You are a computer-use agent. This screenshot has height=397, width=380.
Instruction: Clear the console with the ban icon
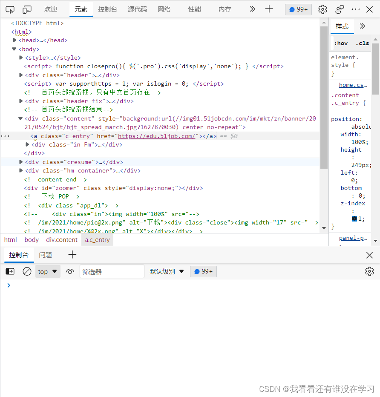tap(27, 271)
